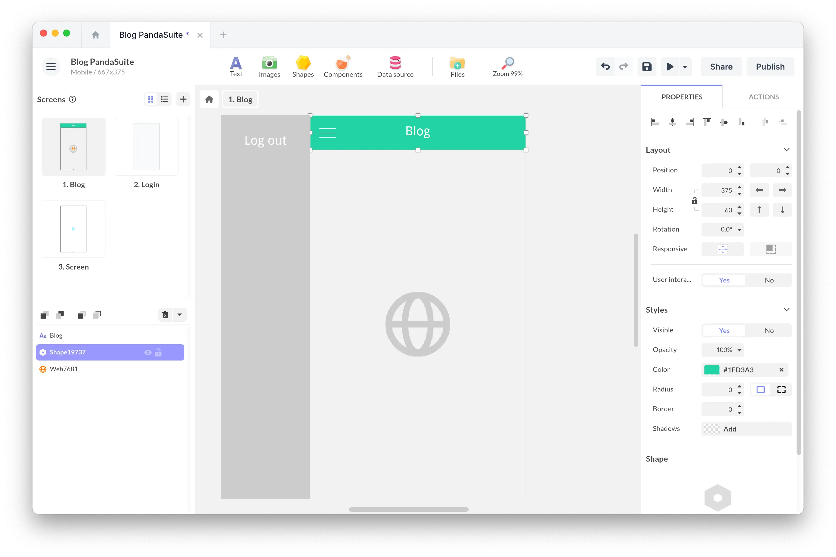Click the Publish button
Image resolution: width=836 pixels, height=557 pixels.
[770, 66]
